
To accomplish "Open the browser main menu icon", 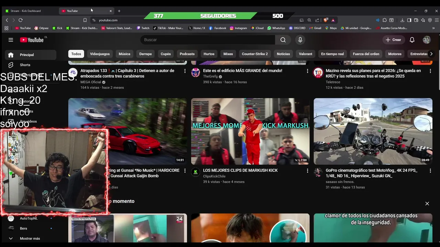I will [437, 20].
